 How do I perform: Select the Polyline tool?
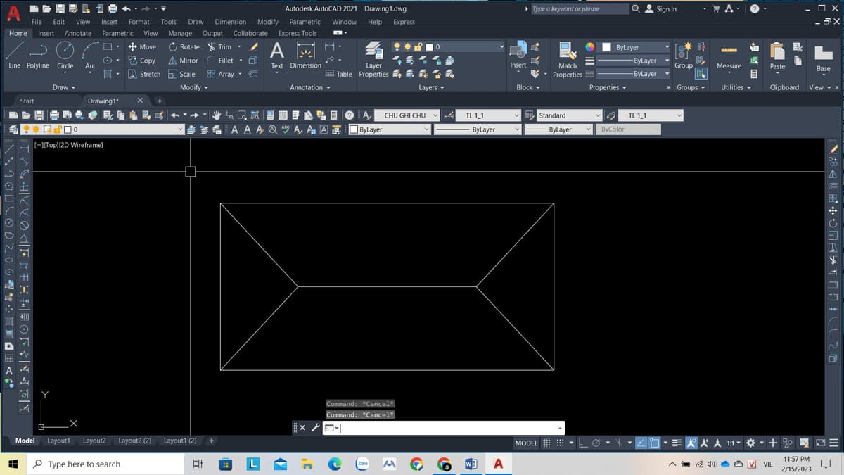coord(38,54)
